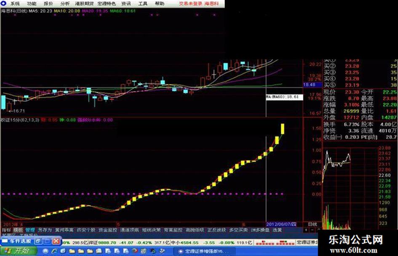This screenshot has height=256, width=398.
Task: Click the 宏源证券 status bar label
Action: coord(307,243)
